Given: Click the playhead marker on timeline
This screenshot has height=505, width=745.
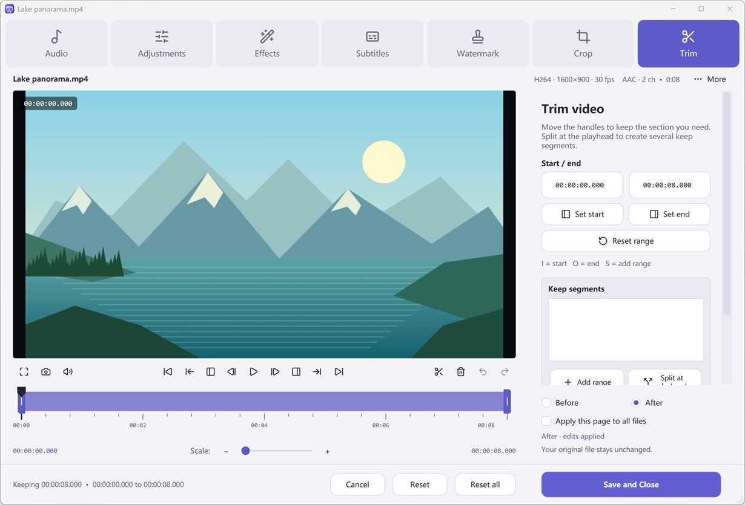Looking at the screenshot, I should coord(21,391).
